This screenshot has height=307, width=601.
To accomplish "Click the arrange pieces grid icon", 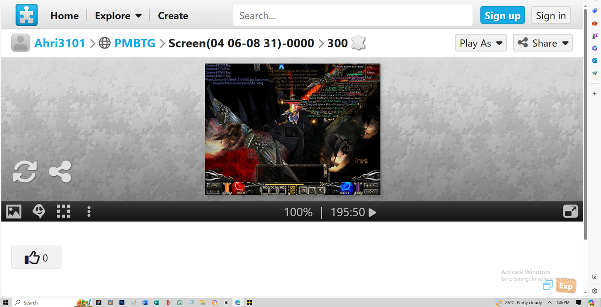I will tap(63, 212).
